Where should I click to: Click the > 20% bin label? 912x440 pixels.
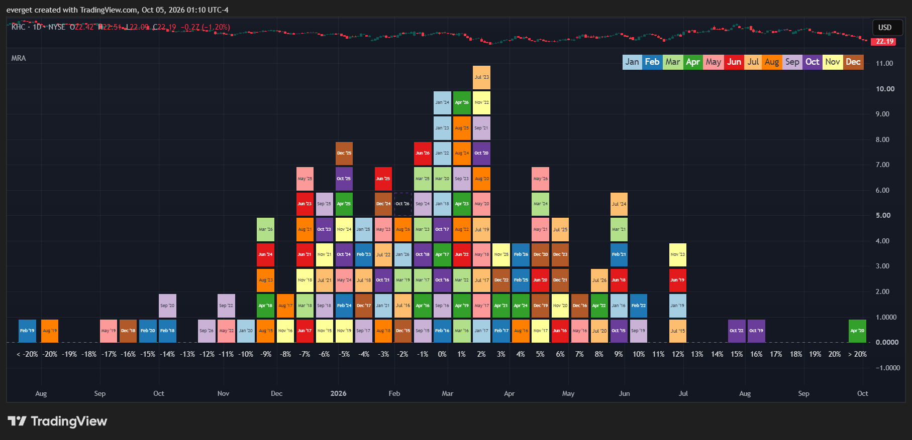click(x=857, y=354)
